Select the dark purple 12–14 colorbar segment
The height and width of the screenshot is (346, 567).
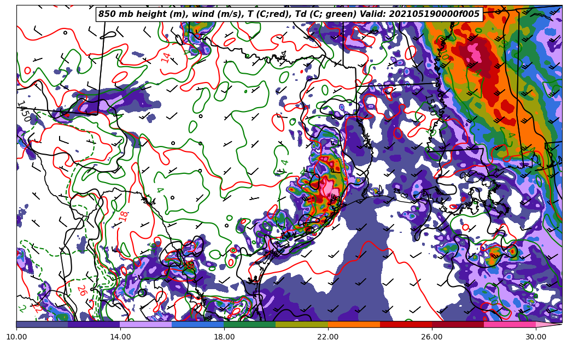point(94,324)
